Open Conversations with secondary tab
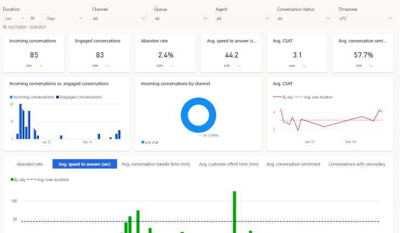This screenshot has height=233, width=400. coord(357,165)
